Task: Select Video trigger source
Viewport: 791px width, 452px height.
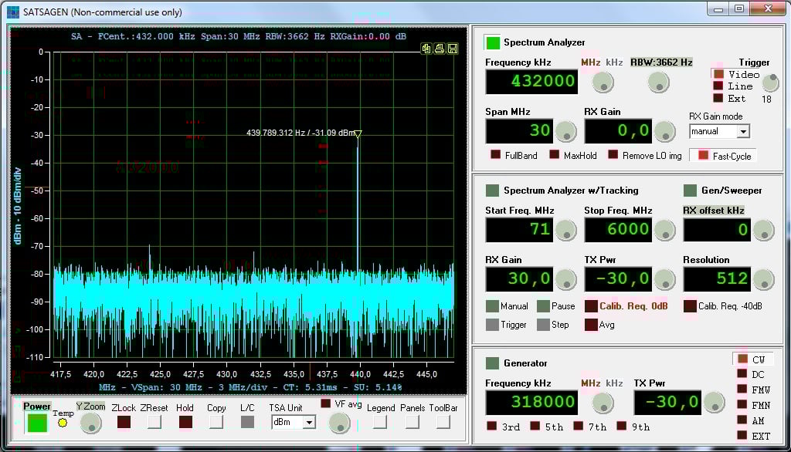Action: coord(718,74)
